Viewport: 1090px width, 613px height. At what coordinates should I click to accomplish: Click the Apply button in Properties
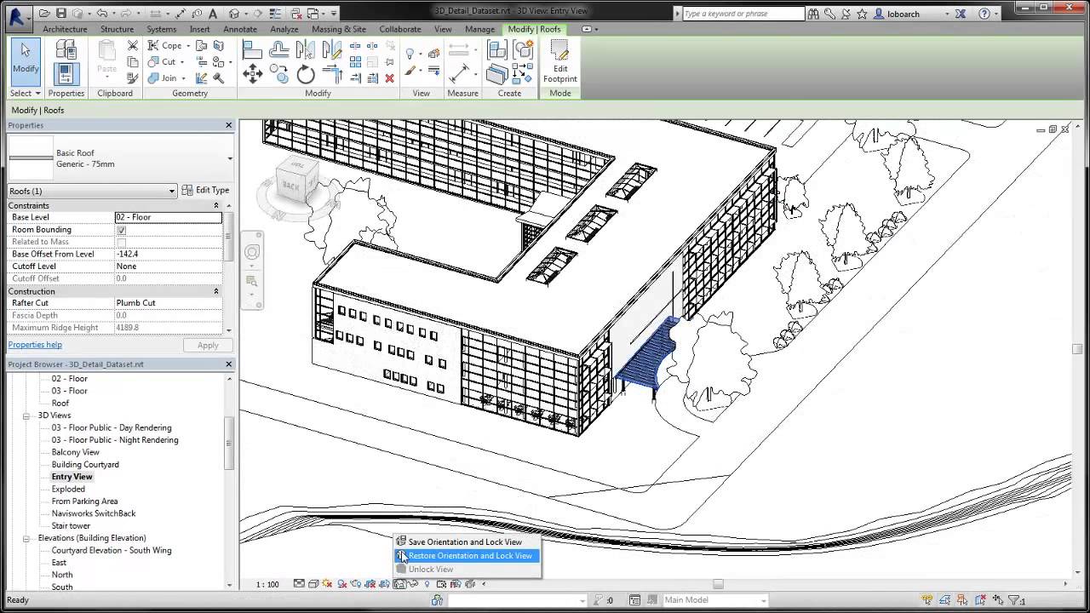point(207,345)
